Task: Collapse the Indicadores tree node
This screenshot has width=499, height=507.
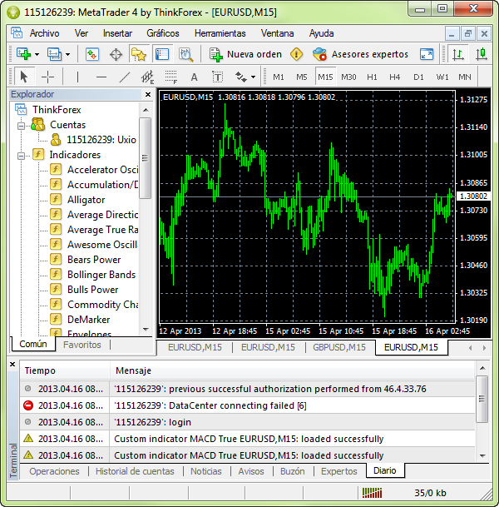Action: click(21, 155)
